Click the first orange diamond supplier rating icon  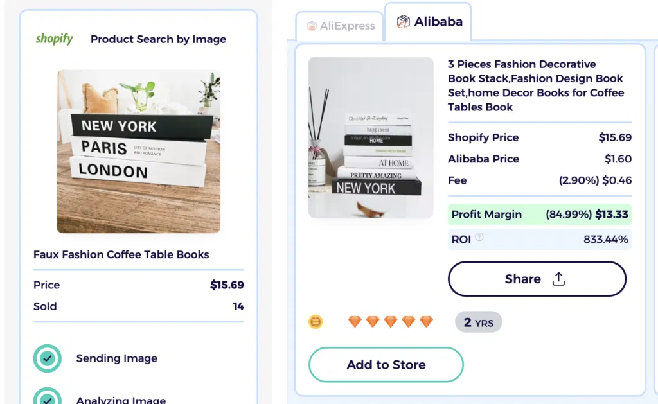[x=355, y=322]
